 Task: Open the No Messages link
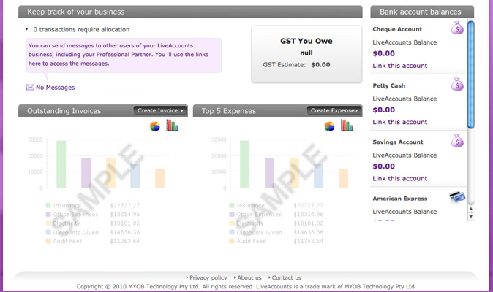pos(55,88)
